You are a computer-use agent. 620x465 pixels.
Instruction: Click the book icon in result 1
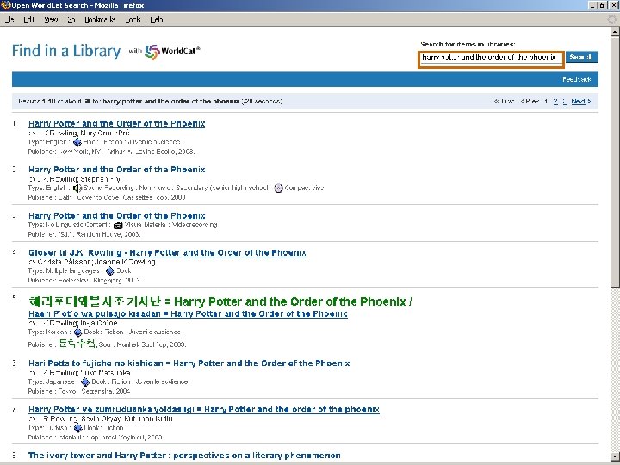click(x=77, y=142)
